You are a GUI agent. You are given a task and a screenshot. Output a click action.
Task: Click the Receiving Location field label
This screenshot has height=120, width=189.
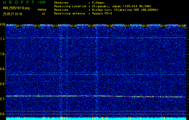click(x=70, y=6)
